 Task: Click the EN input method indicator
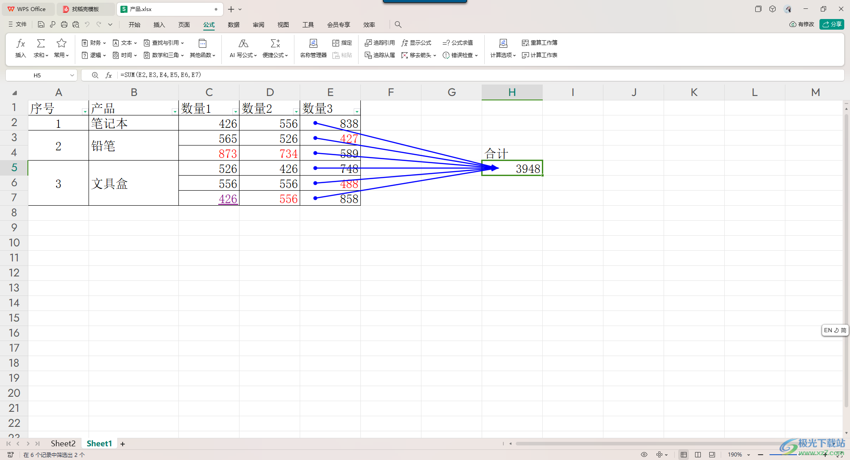coord(828,330)
